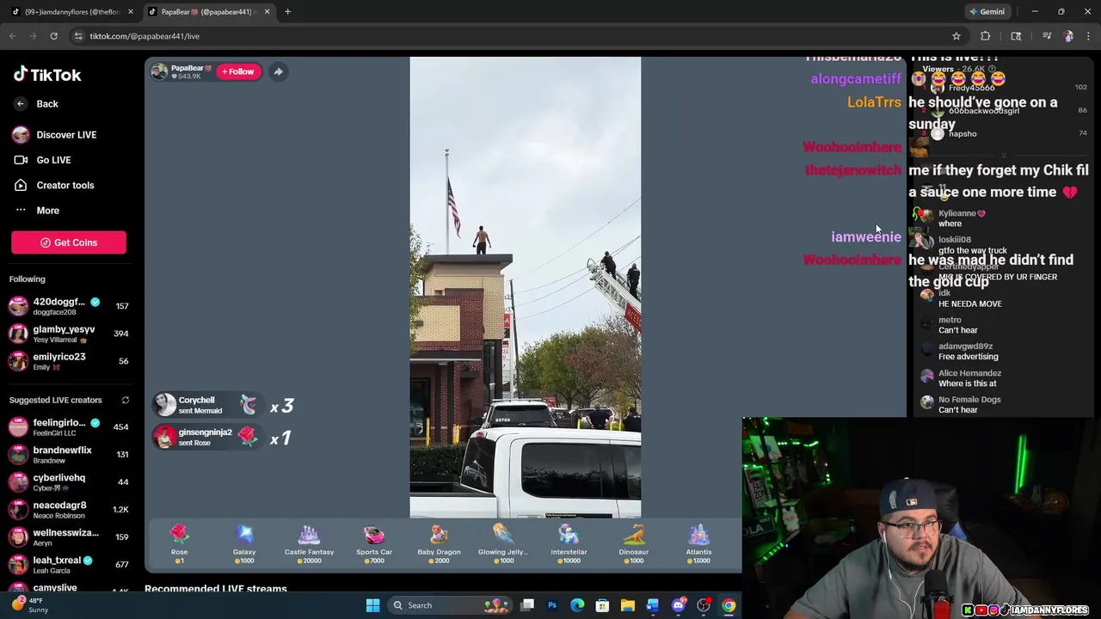The width and height of the screenshot is (1101, 619).
Task: Send the Glowing Jelly gift
Action: pyautogui.click(x=503, y=543)
